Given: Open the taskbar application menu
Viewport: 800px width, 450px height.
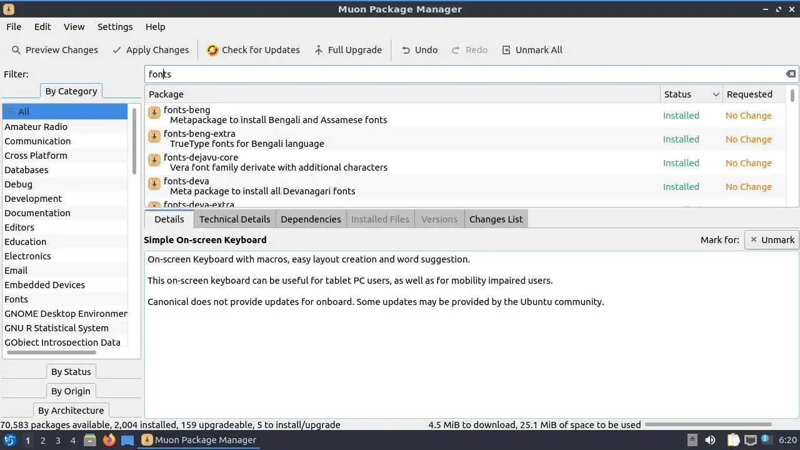Looking at the screenshot, I should pyautogui.click(x=10, y=440).
